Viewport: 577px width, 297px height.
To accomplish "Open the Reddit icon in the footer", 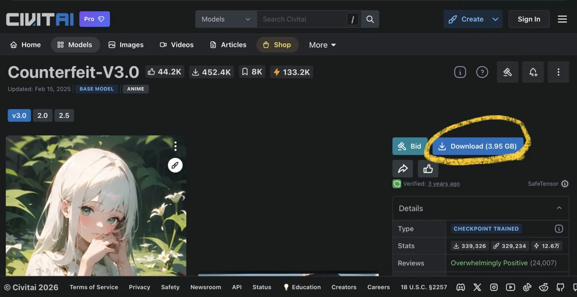I will point(544,287).
